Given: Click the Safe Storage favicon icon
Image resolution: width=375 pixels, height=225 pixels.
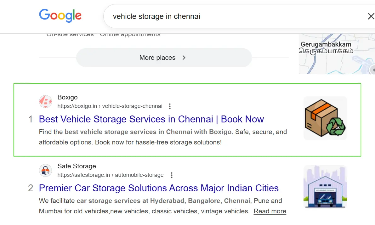Looking at the screenshot, I should point(45,171).
